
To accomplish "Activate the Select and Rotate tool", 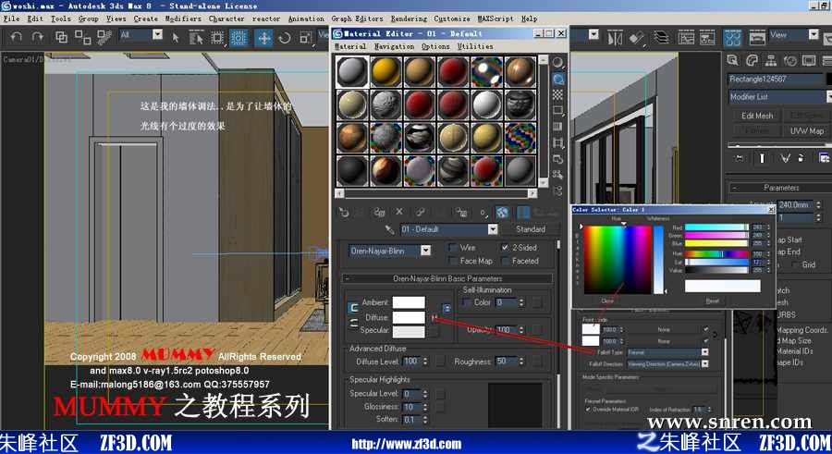I will [x=285, y=38].
